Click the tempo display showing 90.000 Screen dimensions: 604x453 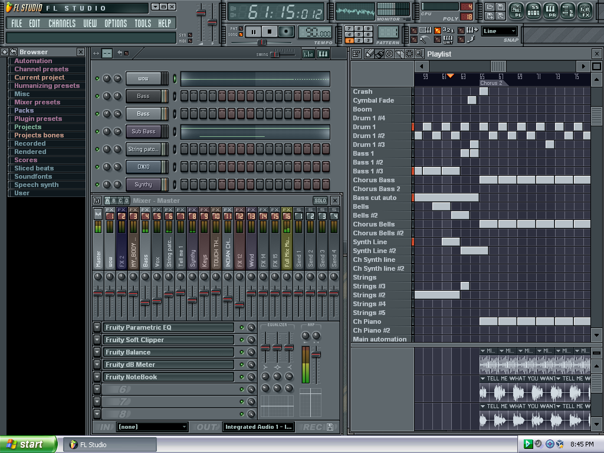pos(315,33)
